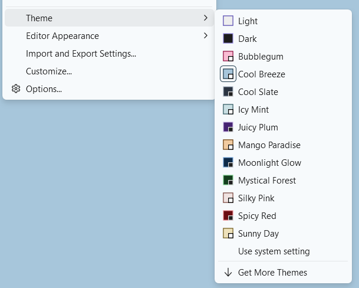This screenshot has height=288, width=359.
Task: Expand the Editor Appearance submenu arrow
Action: pyautogui.click(x=205, y=36)
